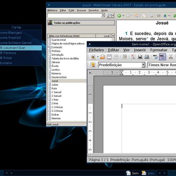176x176 pixels.
Task: Open Editar menu in OpenOffice
Action: 114,50
